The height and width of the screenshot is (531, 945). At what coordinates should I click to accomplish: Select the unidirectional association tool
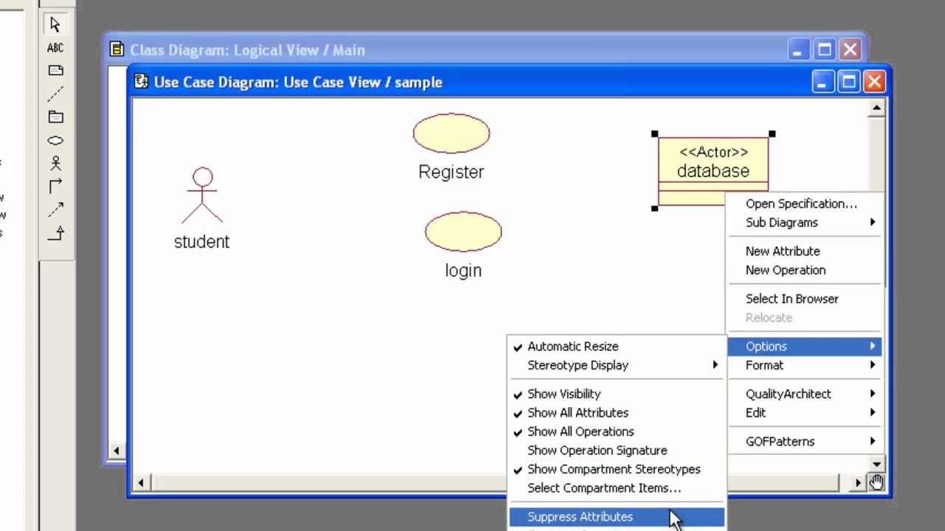tap(55, 186)
